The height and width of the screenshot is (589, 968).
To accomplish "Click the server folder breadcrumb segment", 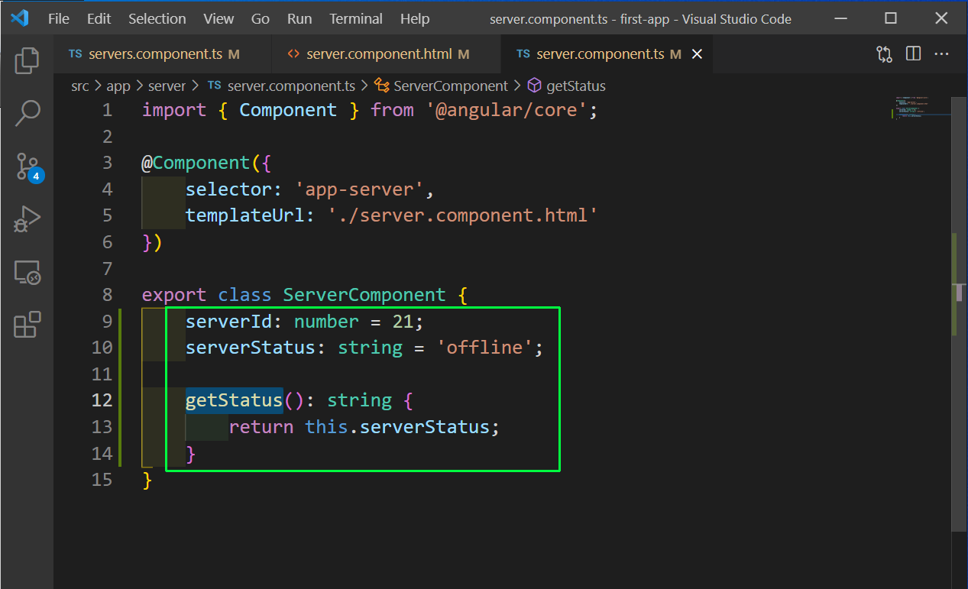I will pyautogui.click(x=167, y=86).
